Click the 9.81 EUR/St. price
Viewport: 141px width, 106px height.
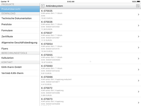click(46, 73)
